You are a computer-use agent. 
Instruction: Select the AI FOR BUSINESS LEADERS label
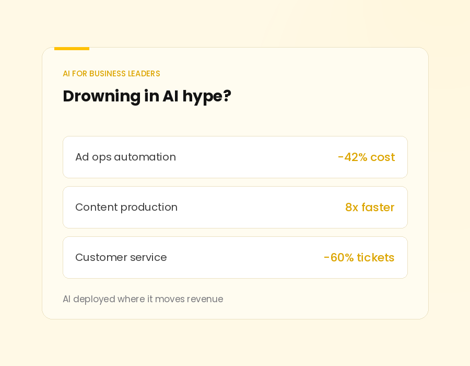coord(112,74)
